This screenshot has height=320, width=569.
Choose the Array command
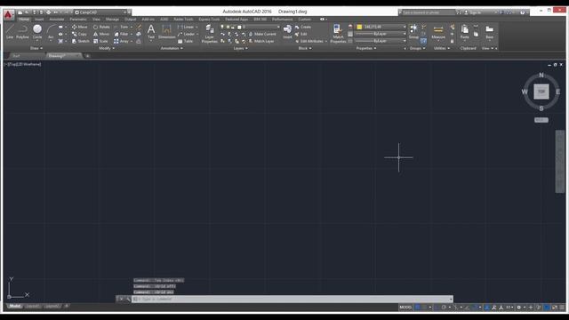click(121, 42)
